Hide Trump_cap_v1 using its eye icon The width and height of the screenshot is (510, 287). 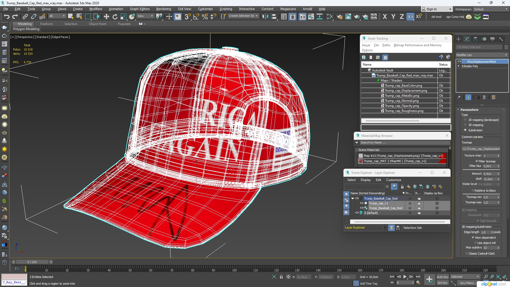click(362, 203)
